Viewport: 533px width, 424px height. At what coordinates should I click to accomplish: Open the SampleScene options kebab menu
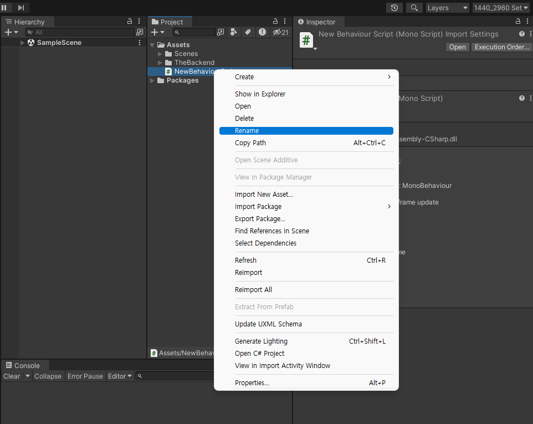140,43
